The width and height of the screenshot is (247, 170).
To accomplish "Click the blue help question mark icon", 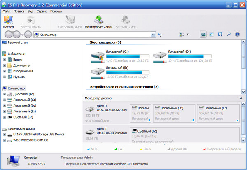I will [237, 34].
